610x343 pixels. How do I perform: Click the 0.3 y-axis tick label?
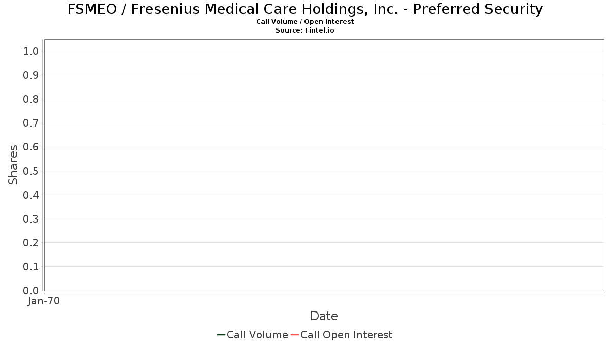coord(31,219)
